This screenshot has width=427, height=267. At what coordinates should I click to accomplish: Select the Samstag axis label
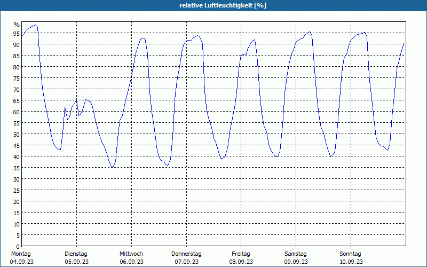(296, 254)
